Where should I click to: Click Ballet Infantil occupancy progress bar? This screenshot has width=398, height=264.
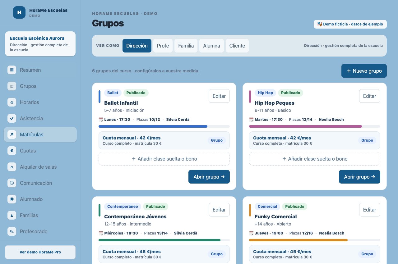point(164,126)
